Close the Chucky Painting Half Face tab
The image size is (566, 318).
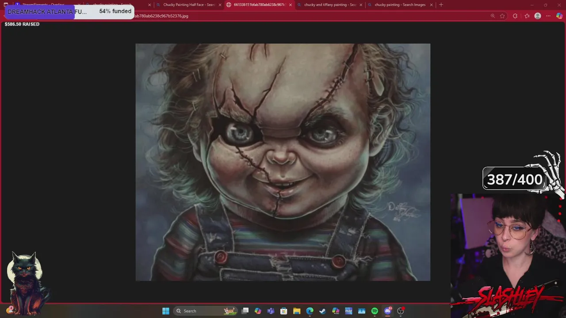220,5
